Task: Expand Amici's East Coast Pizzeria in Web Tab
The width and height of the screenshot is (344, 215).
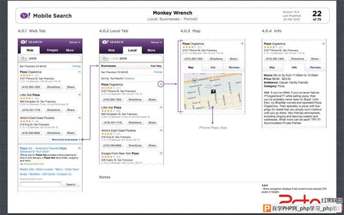Action: tap(79, 118)
